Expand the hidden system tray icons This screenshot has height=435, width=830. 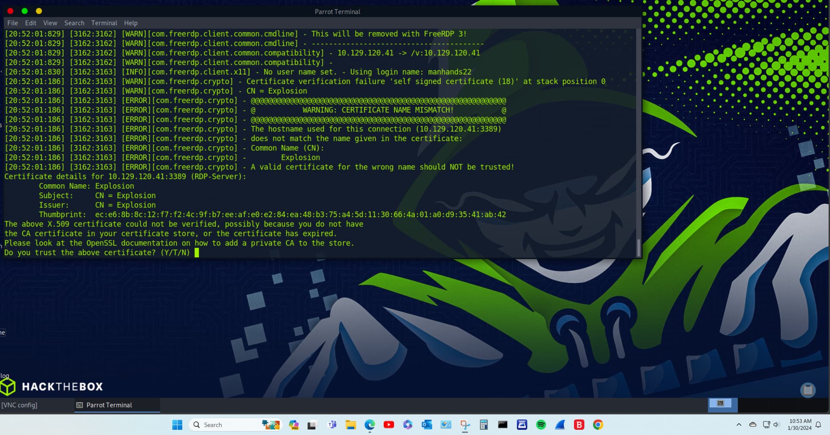tap(739, 425)
